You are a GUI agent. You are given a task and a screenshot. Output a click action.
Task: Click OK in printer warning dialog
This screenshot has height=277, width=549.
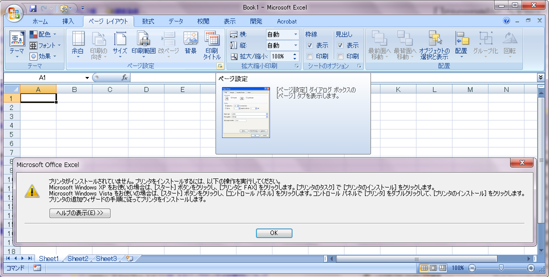[x=274, y=233]
